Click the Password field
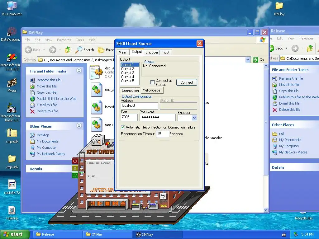The image size is (319, 239). [157, 117]
